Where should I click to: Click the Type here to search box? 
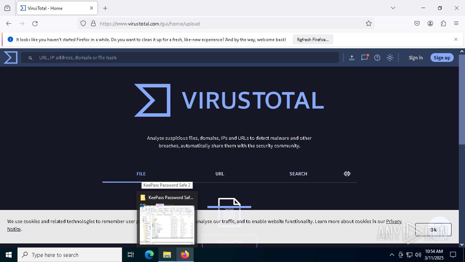click(70, 255)
